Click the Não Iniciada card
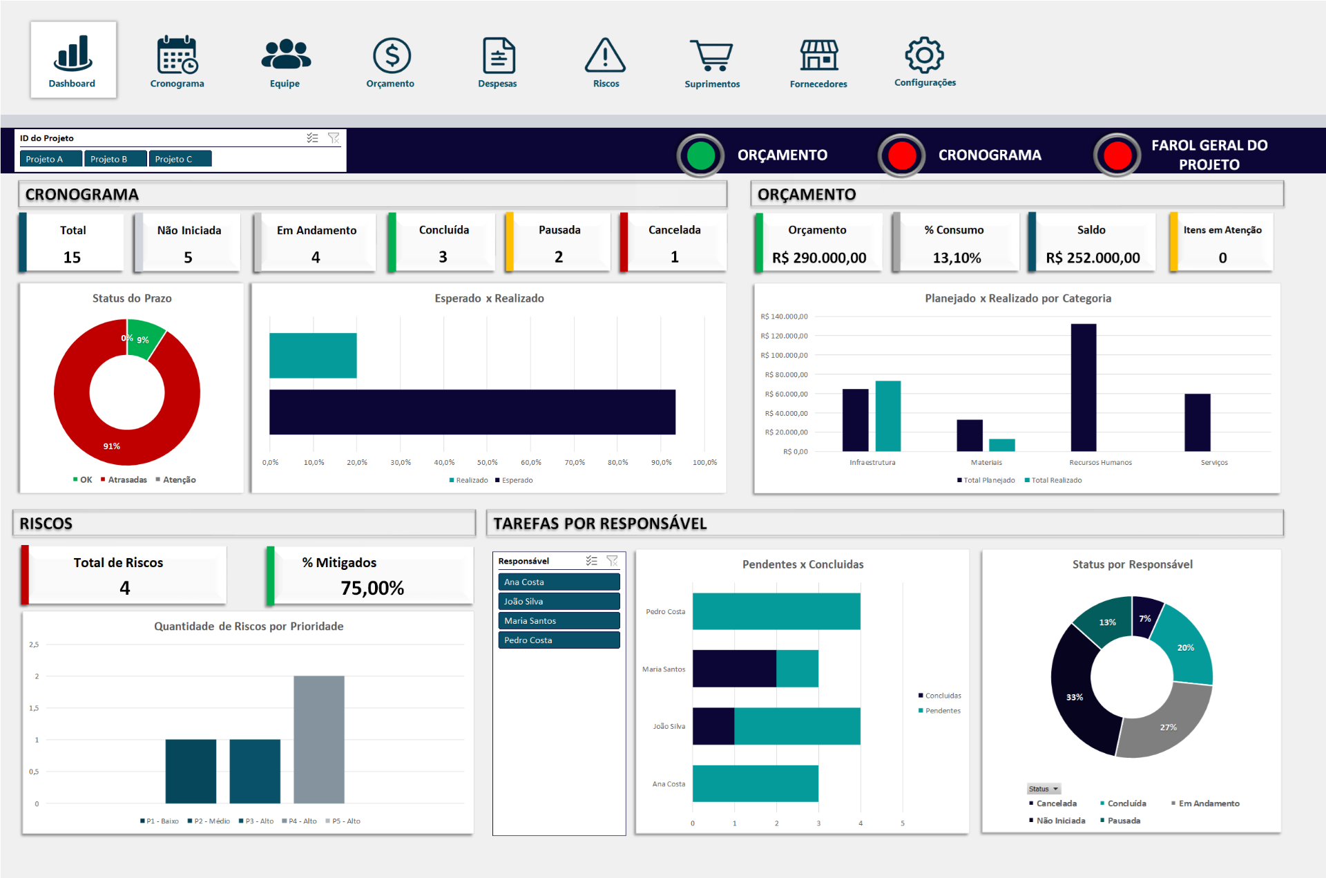This screenshot has width=1326, height=878. [188, 242]
